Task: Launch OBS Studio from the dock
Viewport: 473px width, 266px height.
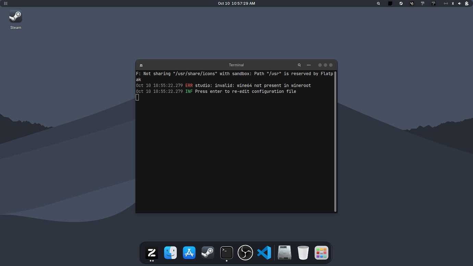Action: [x=245, y=253]
